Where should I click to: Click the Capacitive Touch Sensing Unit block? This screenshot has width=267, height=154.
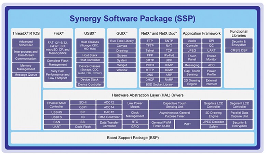pyautogui.click(x=175, y=105)
